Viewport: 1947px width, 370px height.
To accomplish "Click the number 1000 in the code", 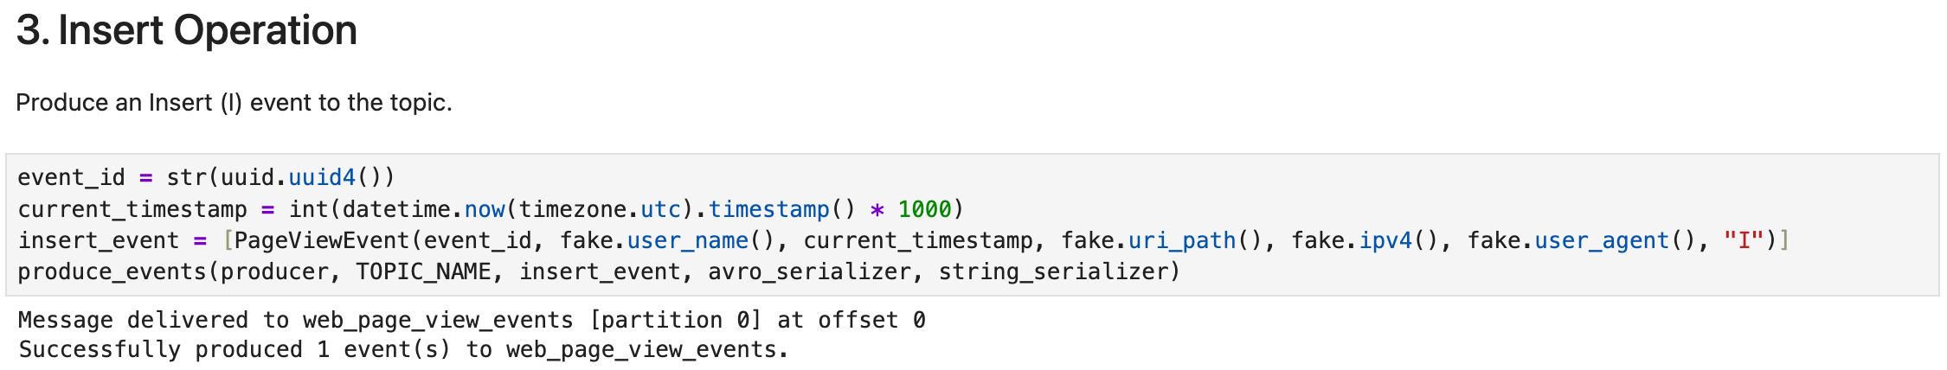I will pyautogui.click(x=924, y=209).
